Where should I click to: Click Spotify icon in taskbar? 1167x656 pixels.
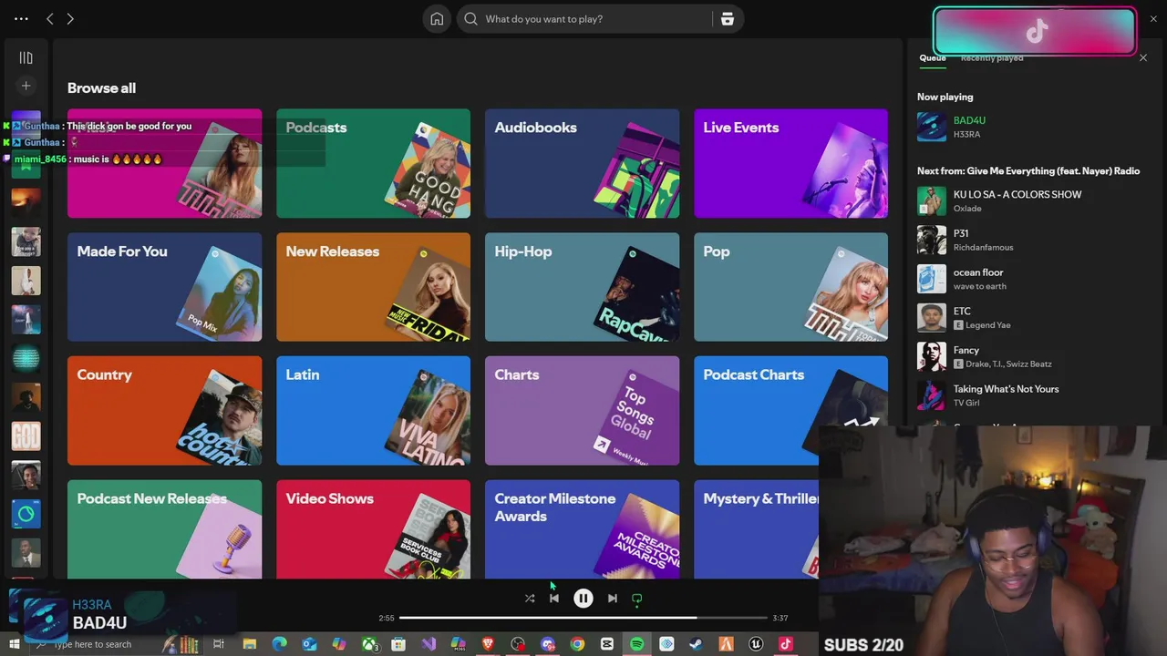[x=637, y=644]
